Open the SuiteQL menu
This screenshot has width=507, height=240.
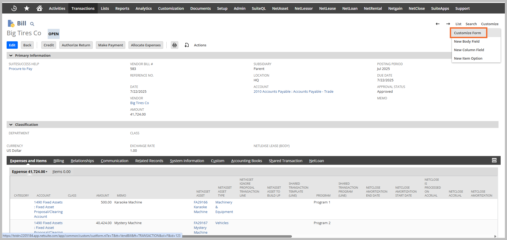259,8
